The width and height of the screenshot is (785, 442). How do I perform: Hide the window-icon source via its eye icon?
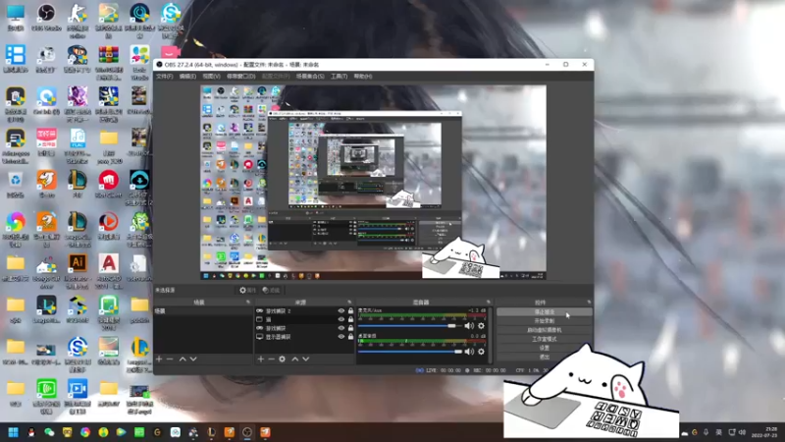340,320
